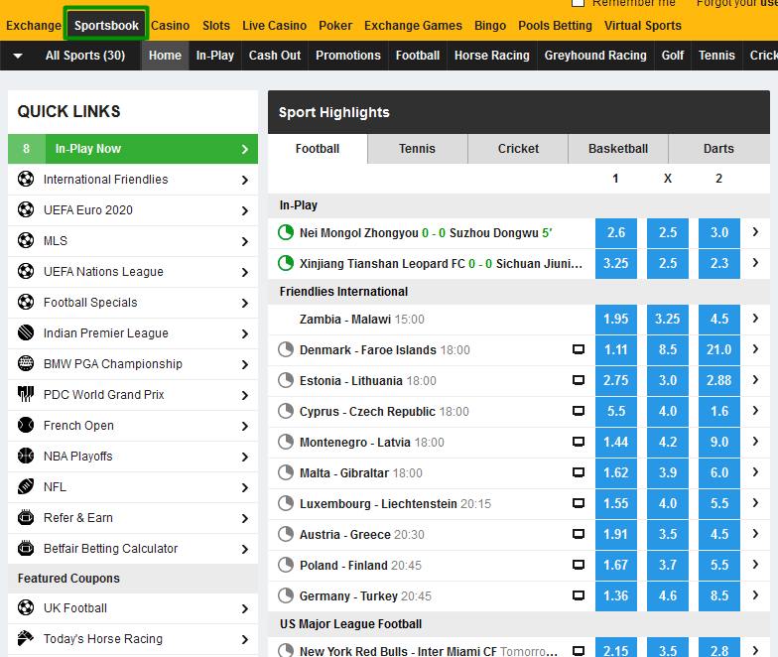Viewport: 778px width, 657px height.
Task: Click the in-play icon for Nei Mongol Zhongyou match
Action: (x=286, y=233)
